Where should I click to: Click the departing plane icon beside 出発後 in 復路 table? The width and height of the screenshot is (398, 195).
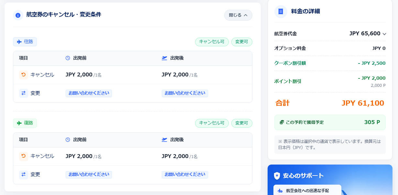pos(164,140)
